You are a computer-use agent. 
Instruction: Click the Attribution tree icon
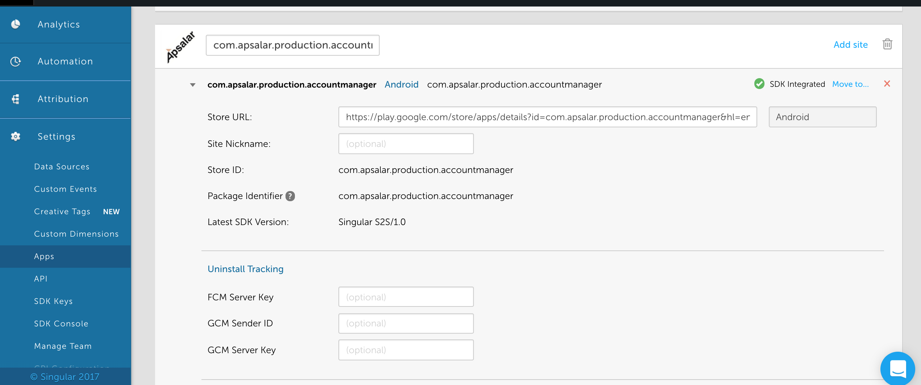15,99
